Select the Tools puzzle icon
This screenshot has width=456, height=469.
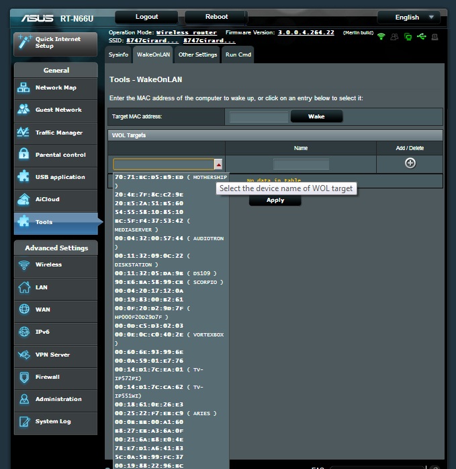[24, 221]
